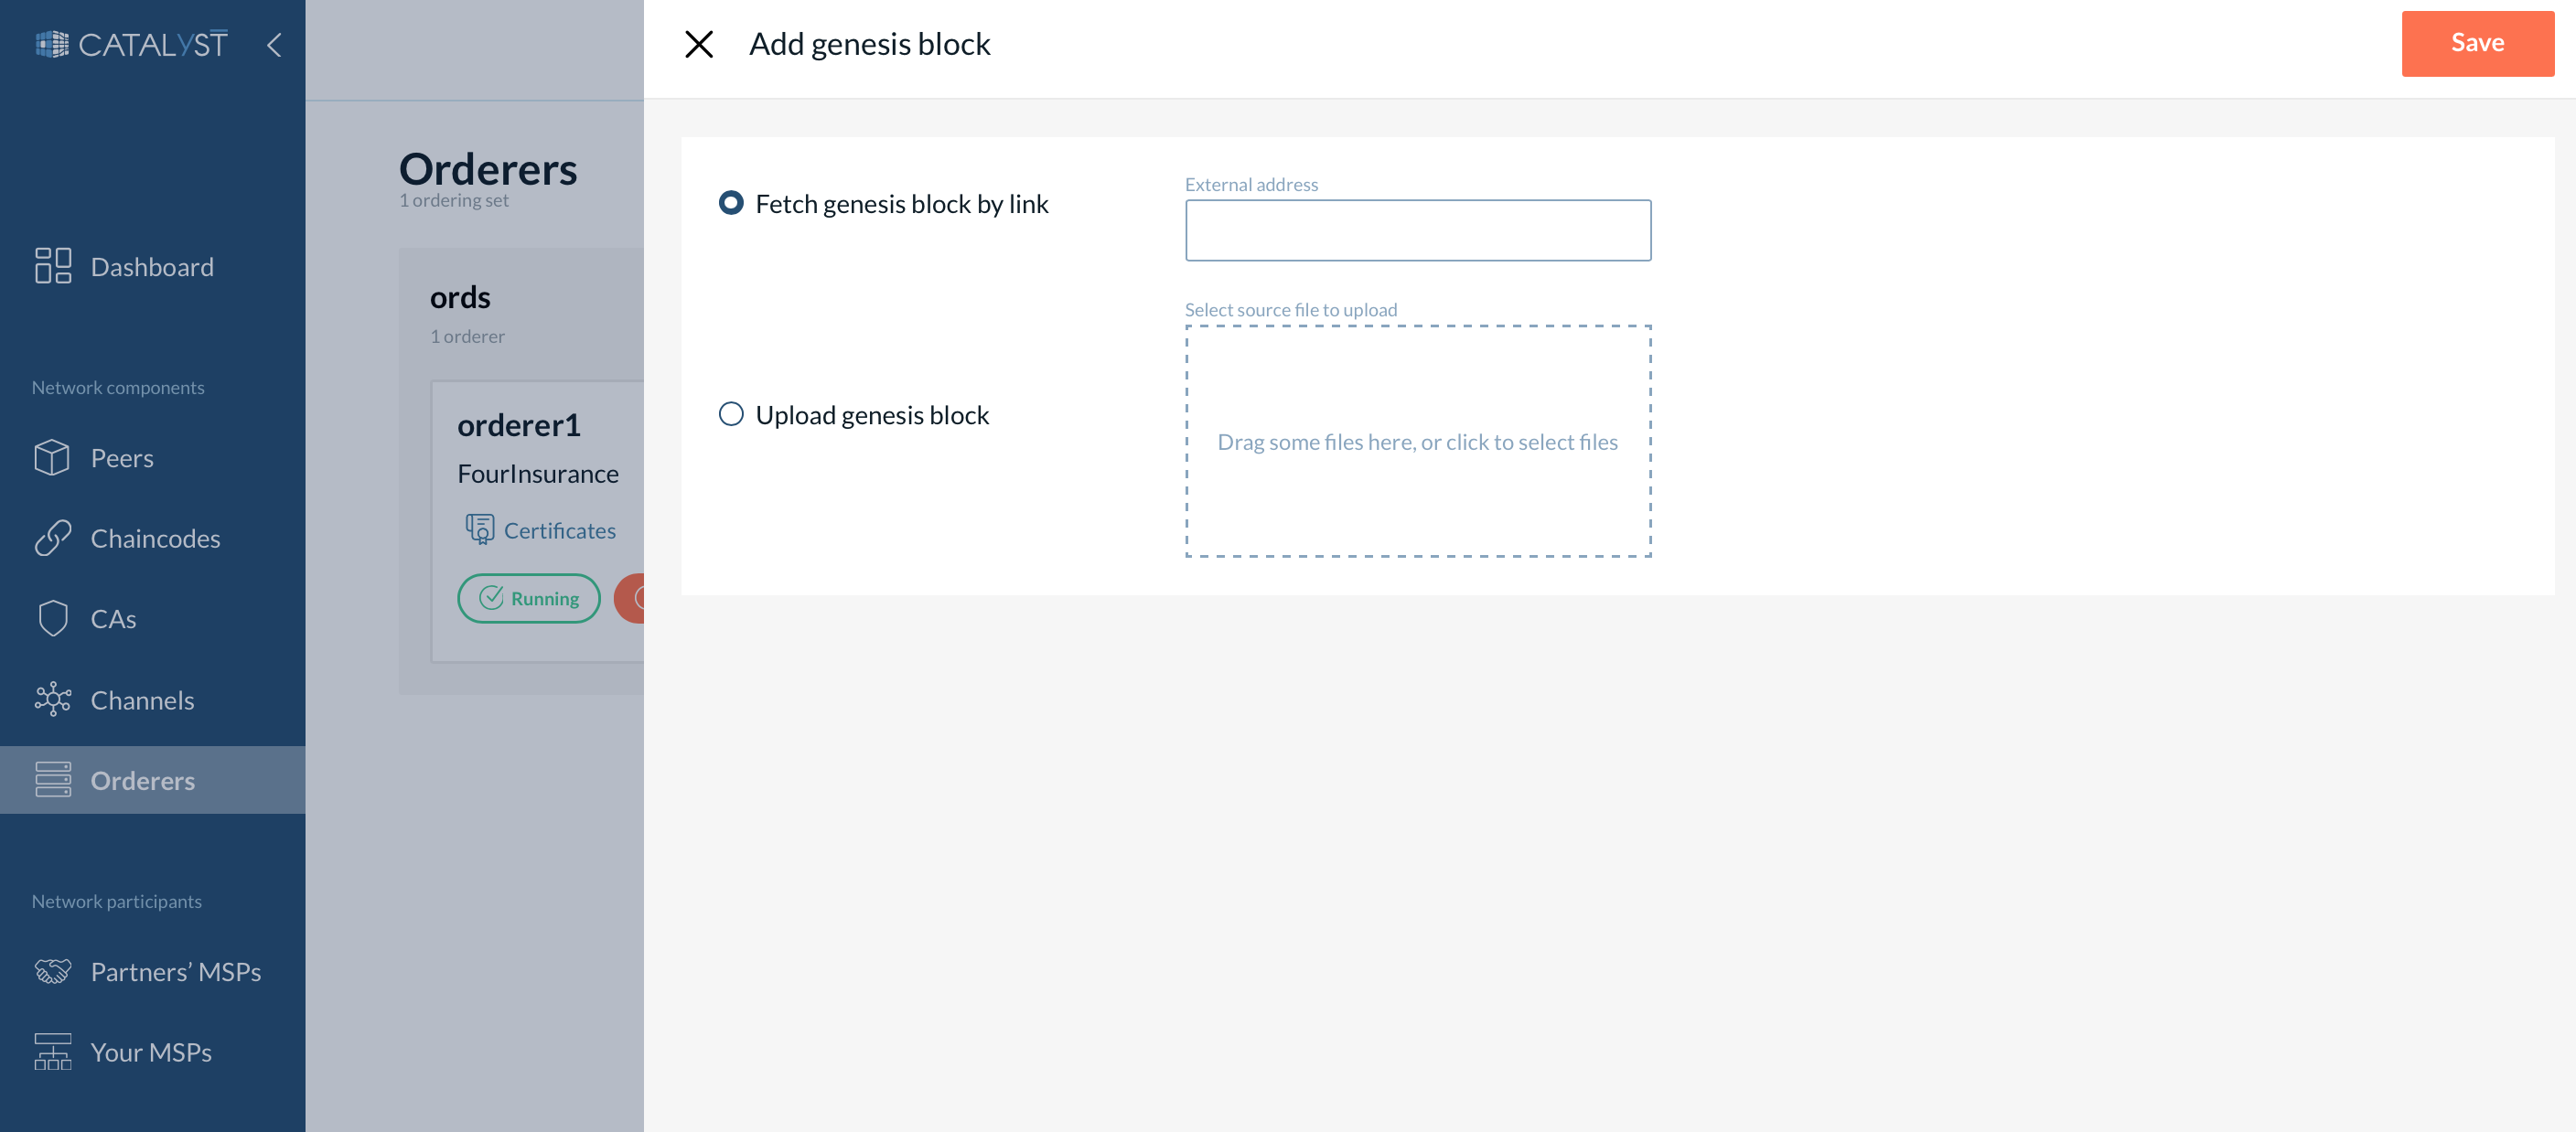Click the External address input field
Viewport: 2576px width, 1132px height.
pos(1418,230)
